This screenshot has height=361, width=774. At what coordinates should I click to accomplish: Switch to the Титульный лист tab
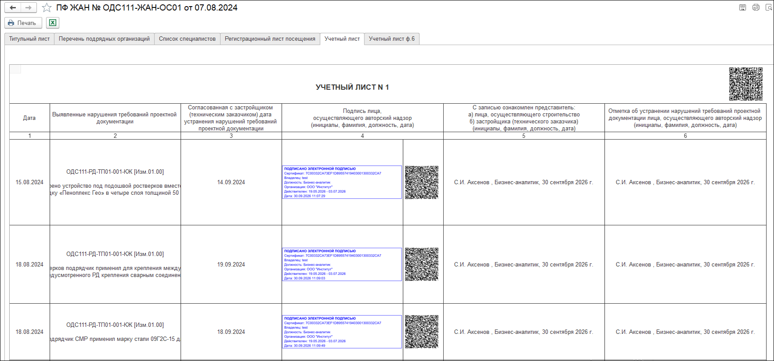point(29,39)
